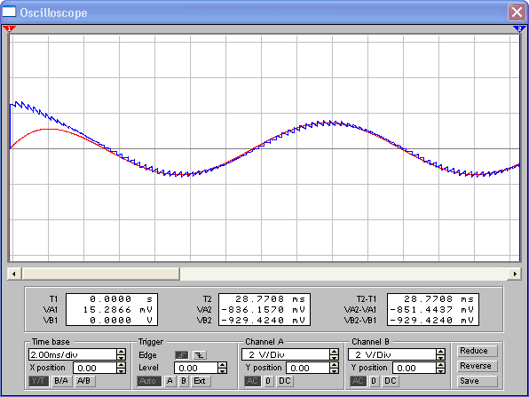The width and height of the screenshot is (529, 397).
Task: Click the Reduce button
Action: click(478, 351)
